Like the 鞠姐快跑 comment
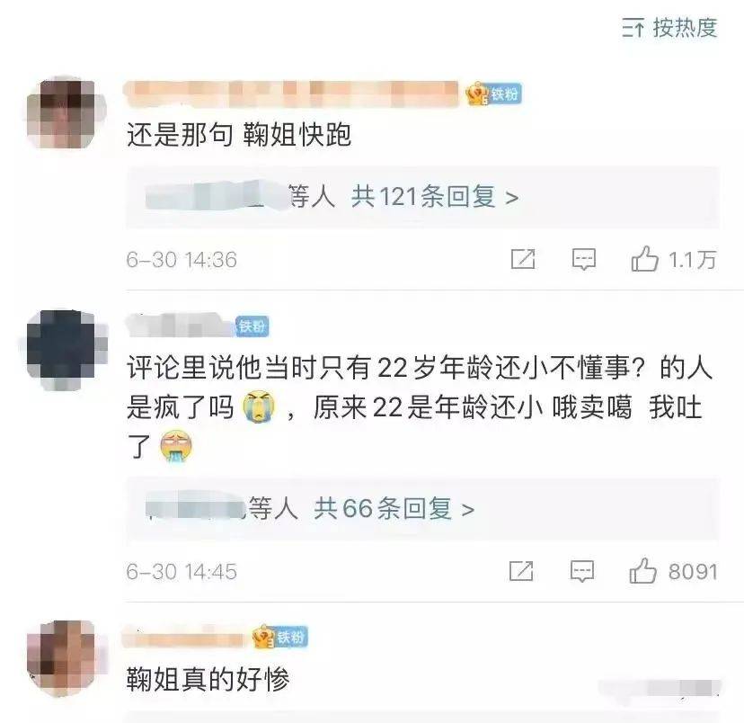Viewport: 744px width, 723px height. [x=645, y=259]
